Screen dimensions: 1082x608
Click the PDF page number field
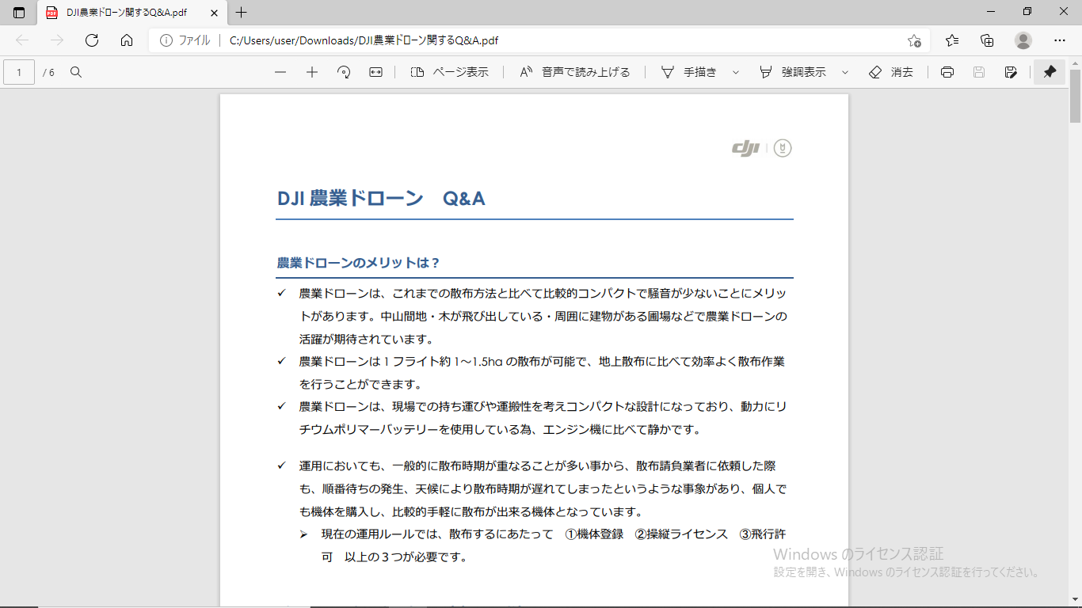pos(19,72)
